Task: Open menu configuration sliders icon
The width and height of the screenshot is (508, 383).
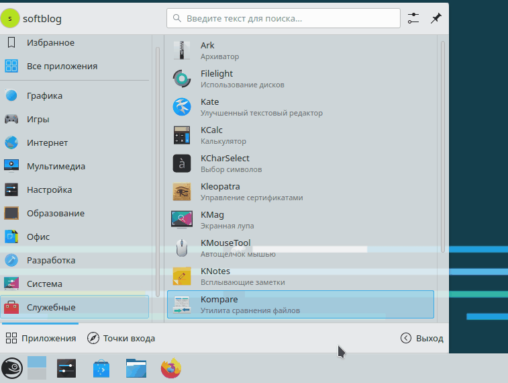Action: pyautogui.click(x=413, y=19)
